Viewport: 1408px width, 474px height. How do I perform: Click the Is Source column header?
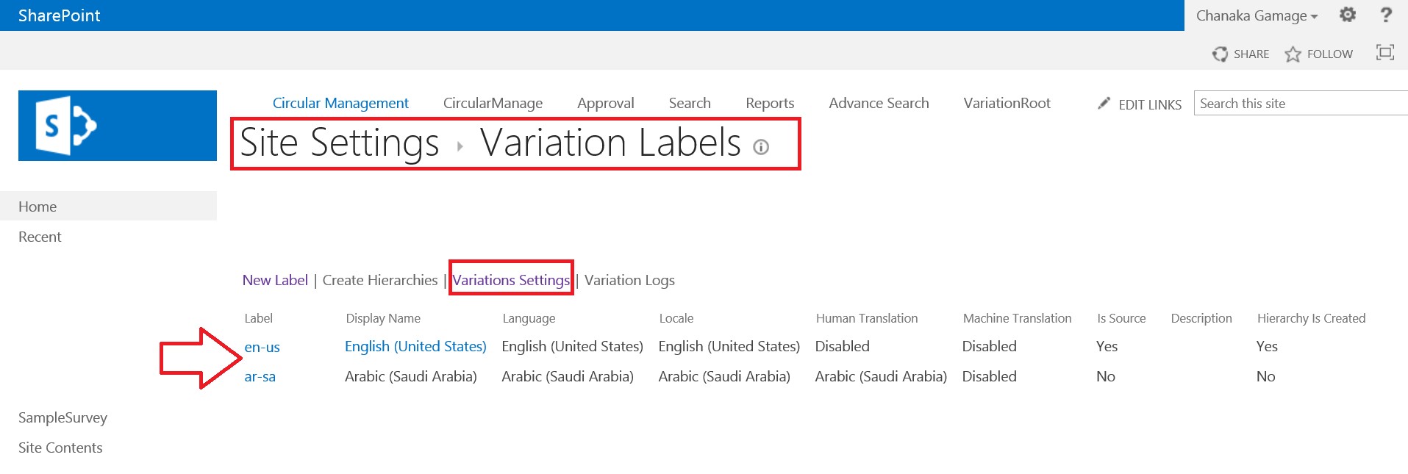pyautogui.click(x=1121, y=318)
